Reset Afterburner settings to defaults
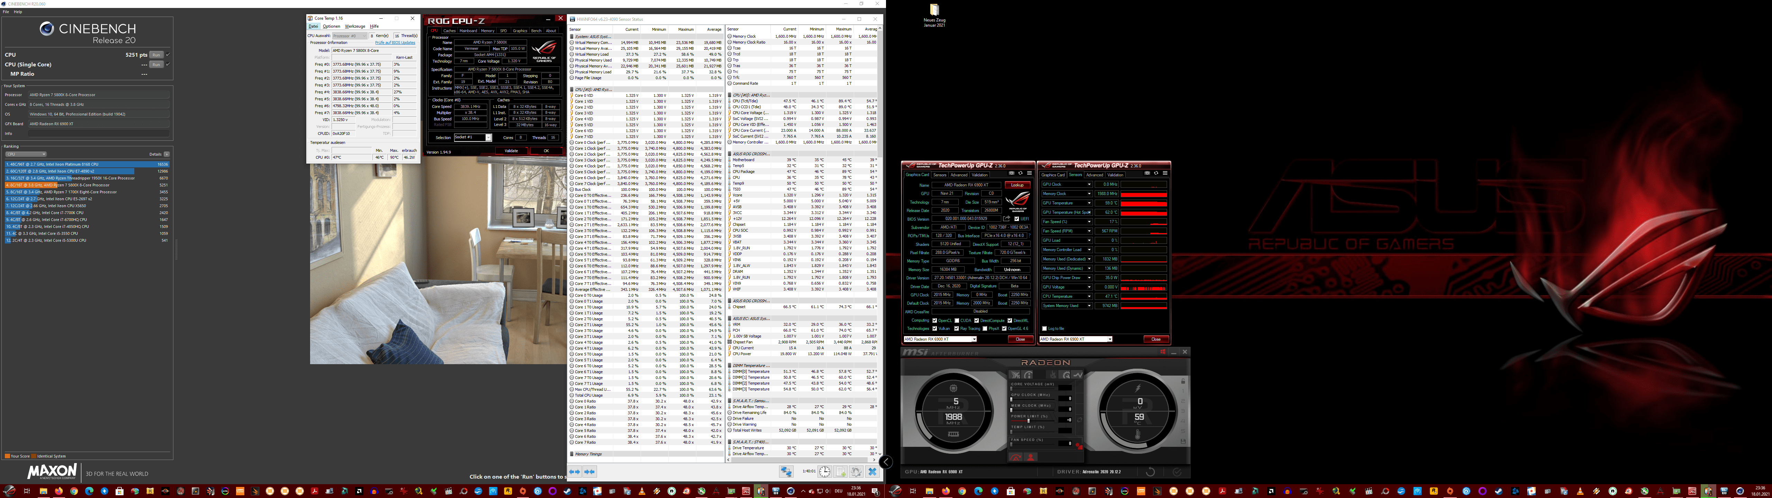 [x=1150, y=472]
